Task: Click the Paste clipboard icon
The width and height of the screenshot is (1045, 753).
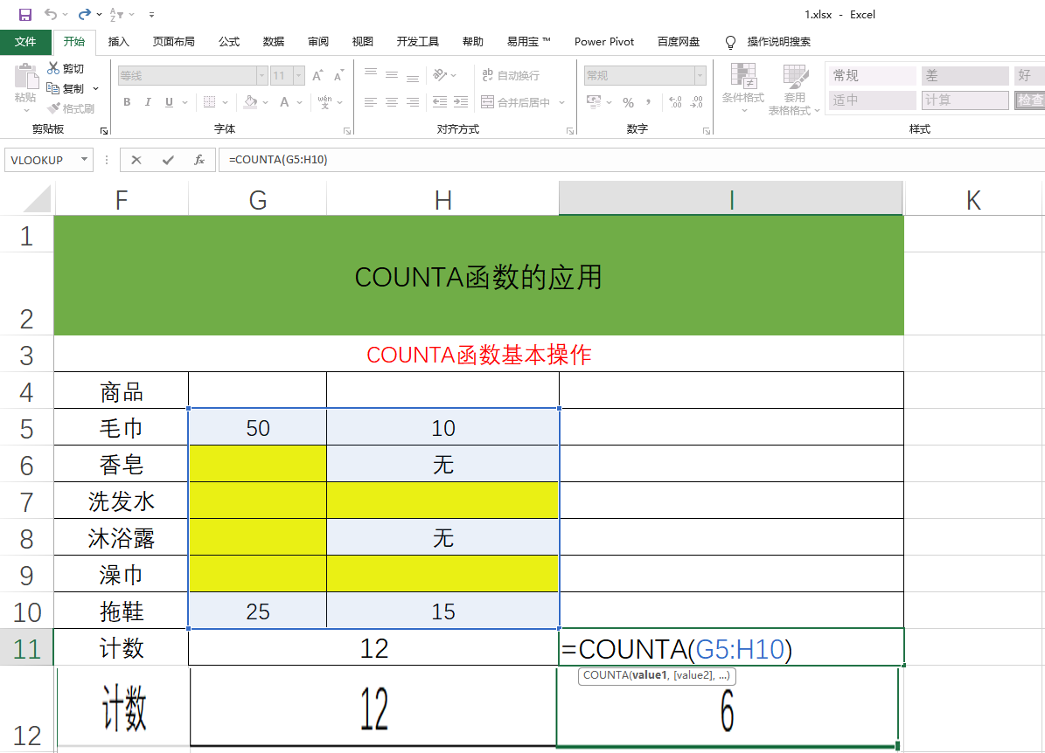Action: pyautogui.click(x=26, y=76)
